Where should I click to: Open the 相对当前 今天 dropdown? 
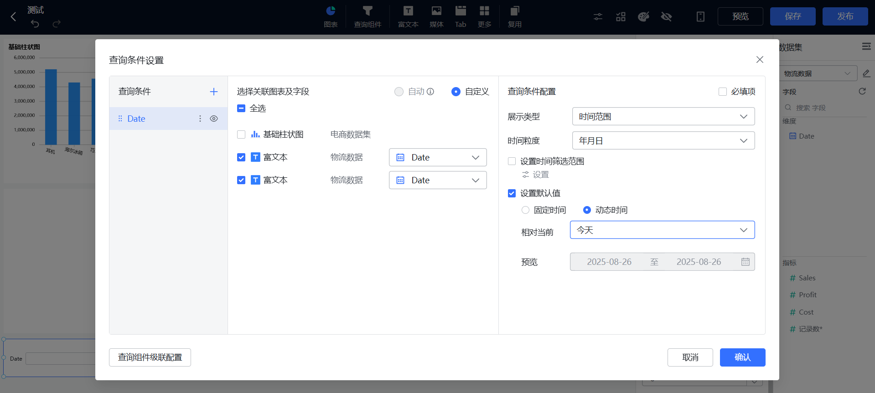pyautogui.click(x=663, y=230)
